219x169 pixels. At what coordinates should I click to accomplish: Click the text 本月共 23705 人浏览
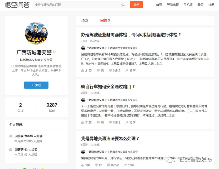pos(28,141)
